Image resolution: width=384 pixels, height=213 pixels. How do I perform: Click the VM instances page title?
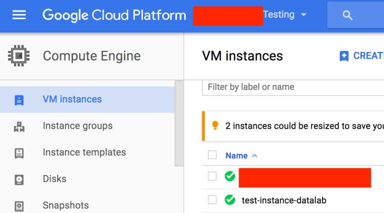tap(242, 56)
